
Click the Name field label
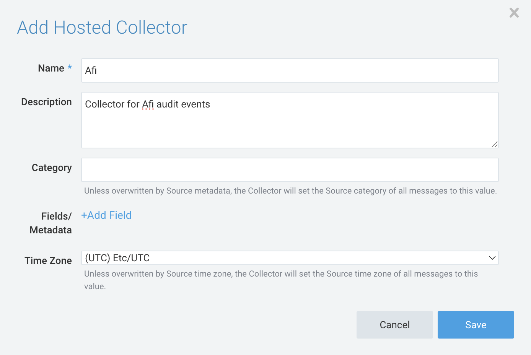[51, 68]
